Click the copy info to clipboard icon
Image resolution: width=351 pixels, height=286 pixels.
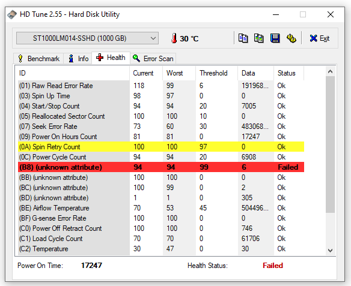point(243,38)
